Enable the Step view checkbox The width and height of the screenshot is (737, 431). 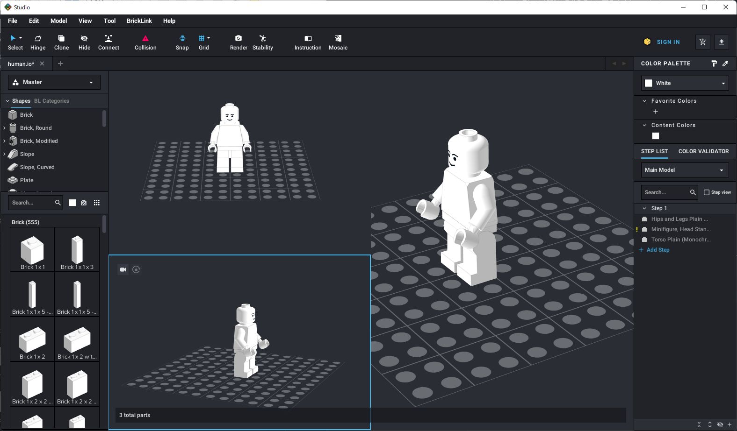coord(707,192)
